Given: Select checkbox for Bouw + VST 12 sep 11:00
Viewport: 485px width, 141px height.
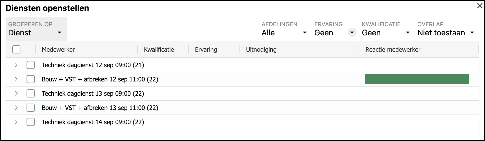Looking at the screenshot, I should pyautogui.click(x=31, y=79).
